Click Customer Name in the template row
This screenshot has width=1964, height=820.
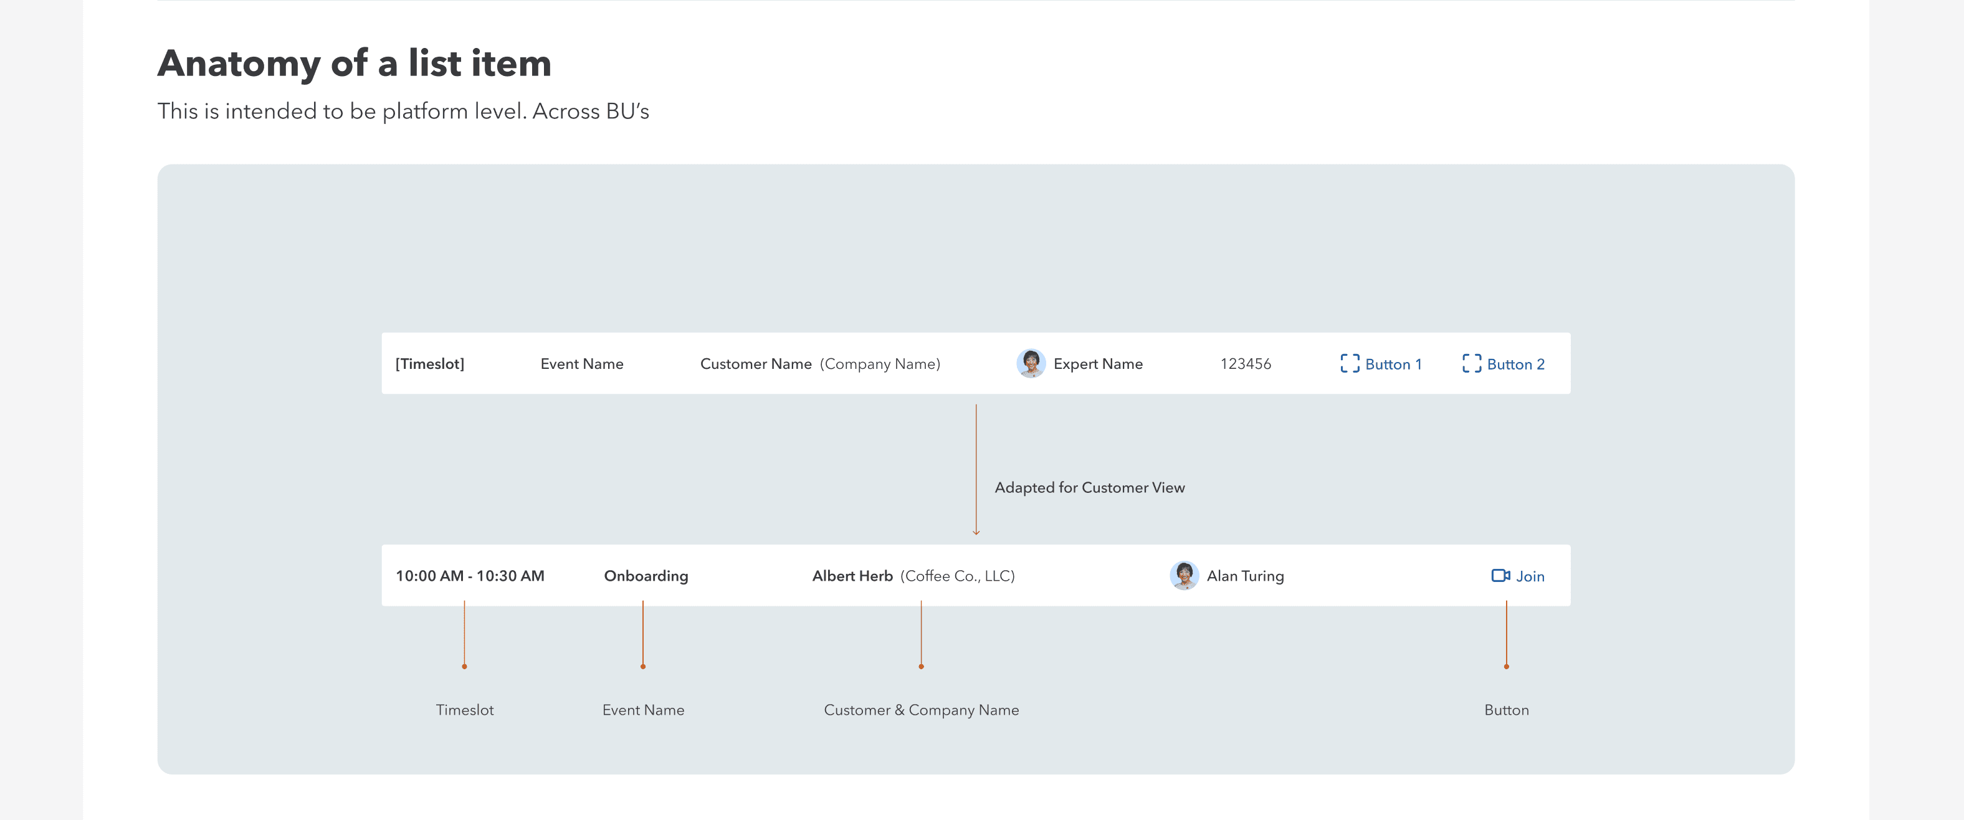(756, 365)
